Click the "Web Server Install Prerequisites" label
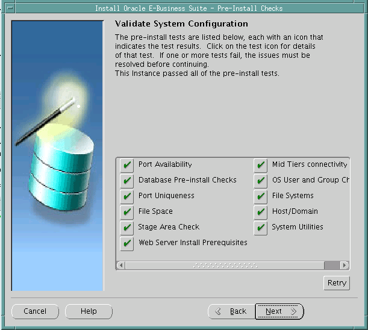This screenshot has height=330, width=368. click(x=193, y=243)
